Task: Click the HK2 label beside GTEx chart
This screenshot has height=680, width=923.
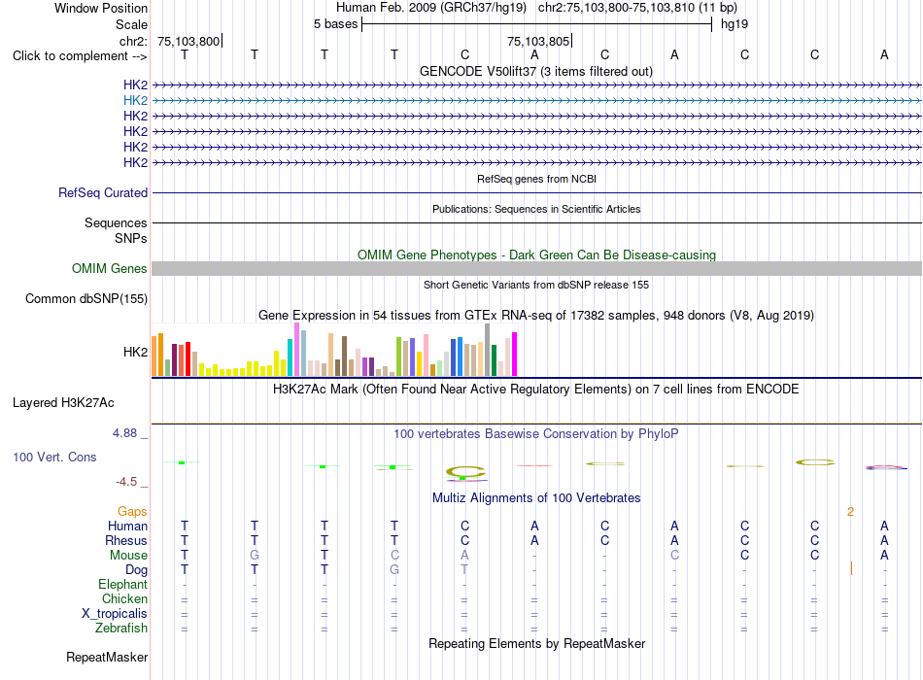Action: [135, 352]
